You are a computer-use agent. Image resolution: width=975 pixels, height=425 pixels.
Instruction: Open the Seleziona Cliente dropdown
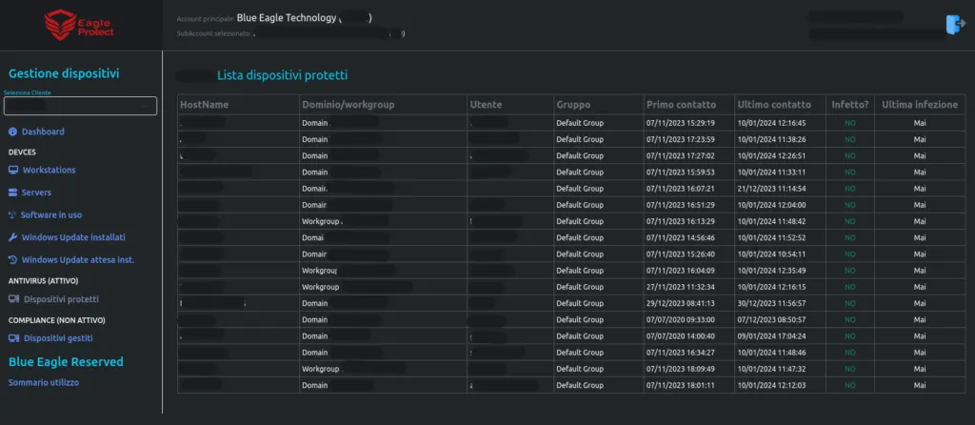(x=80, y=106)
